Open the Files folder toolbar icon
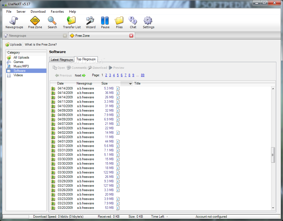 click(x=119, y=22)
